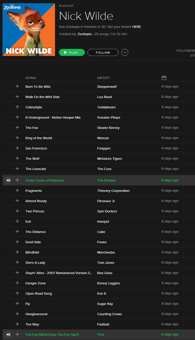Open the more options ellipsis button
This screenshot has width=195, height=340.
125,52
